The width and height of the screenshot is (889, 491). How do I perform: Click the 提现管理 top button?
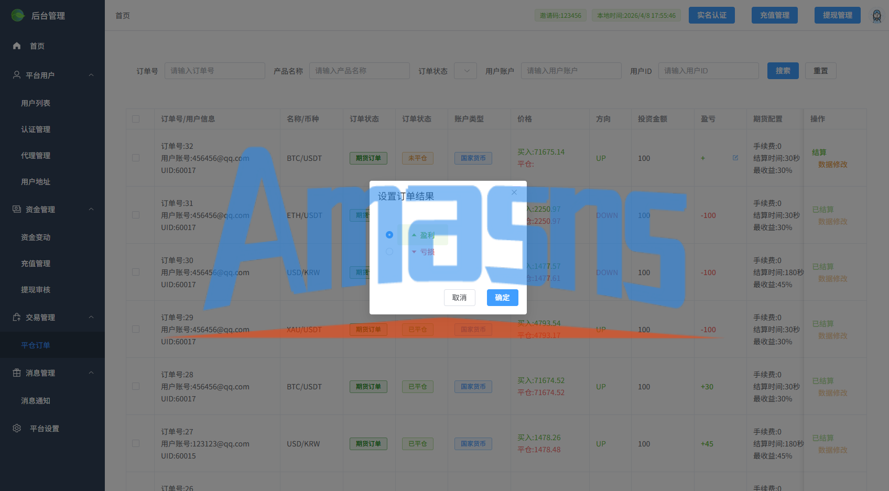click(x=838, y=15)
